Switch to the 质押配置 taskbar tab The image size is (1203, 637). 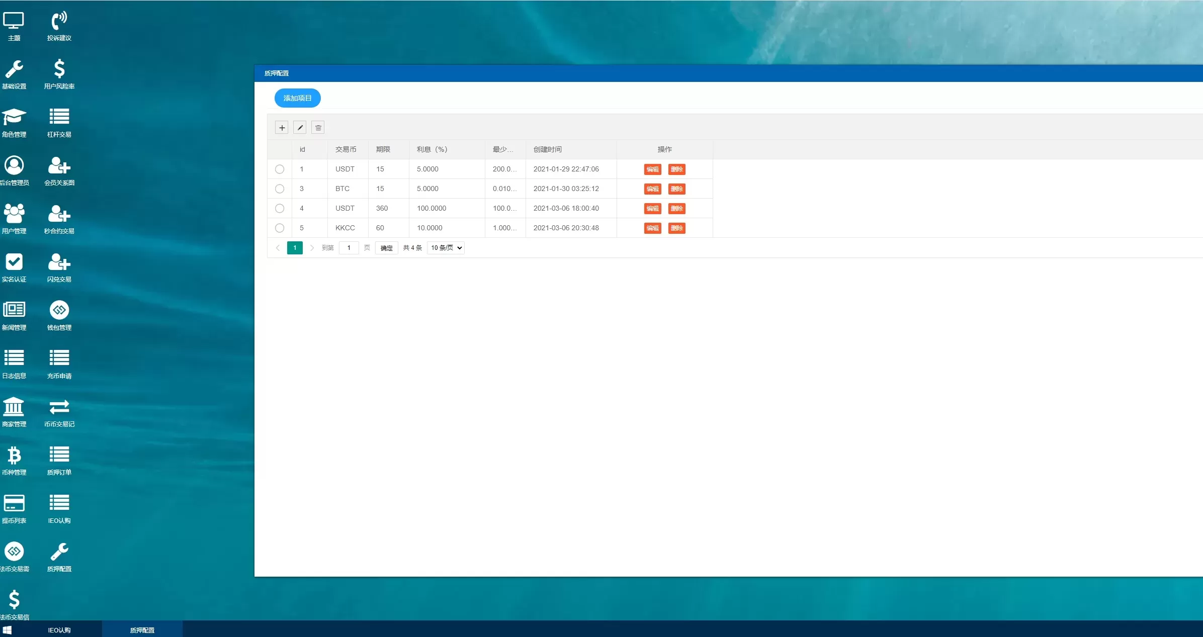142,630
